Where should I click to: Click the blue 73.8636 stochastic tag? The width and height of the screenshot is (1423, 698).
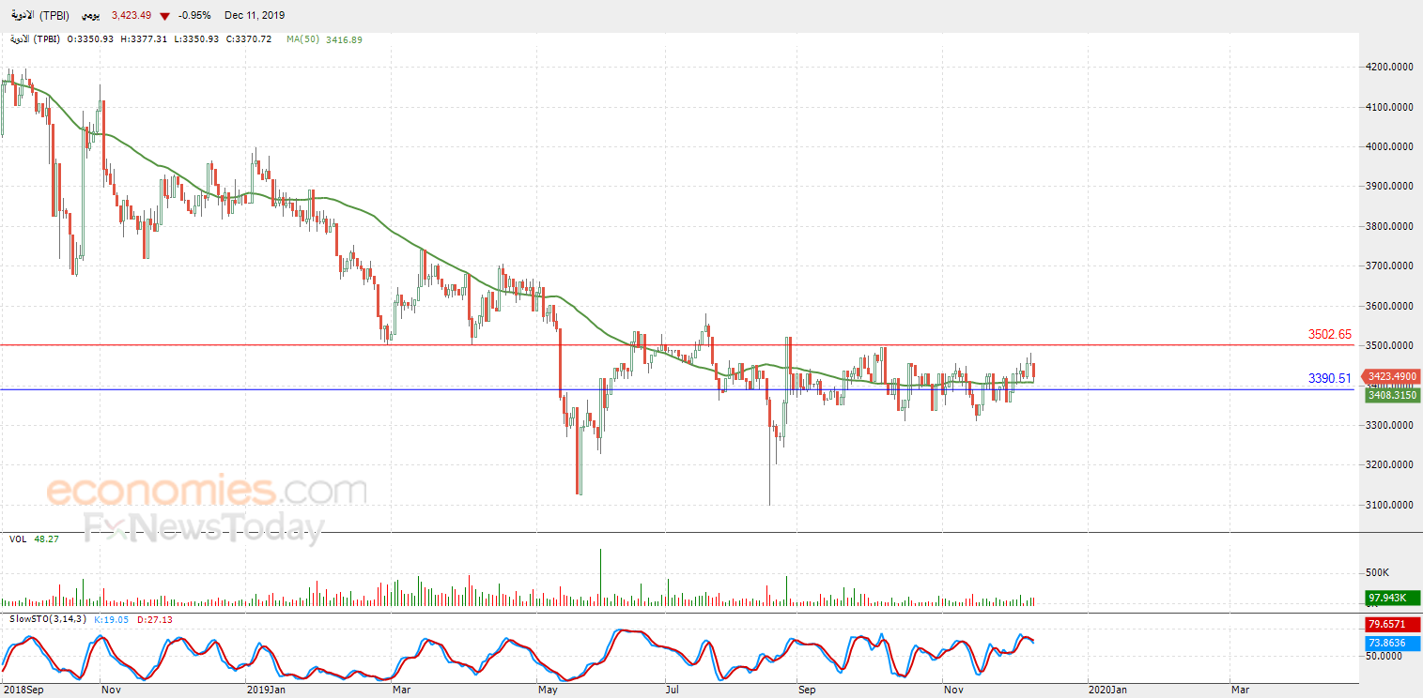tap(1393, 643)
